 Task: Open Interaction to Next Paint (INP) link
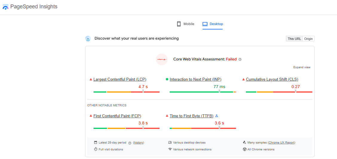pos(195,79)
